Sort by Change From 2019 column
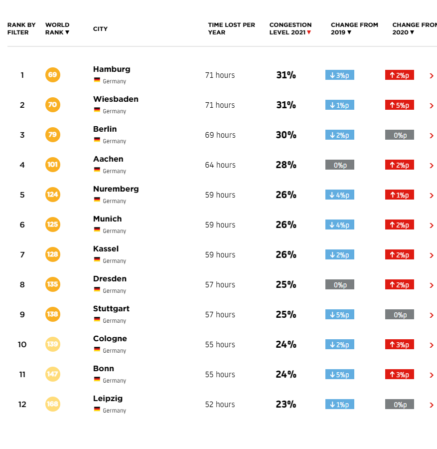The image size is (437, 449). click(354, 29)
